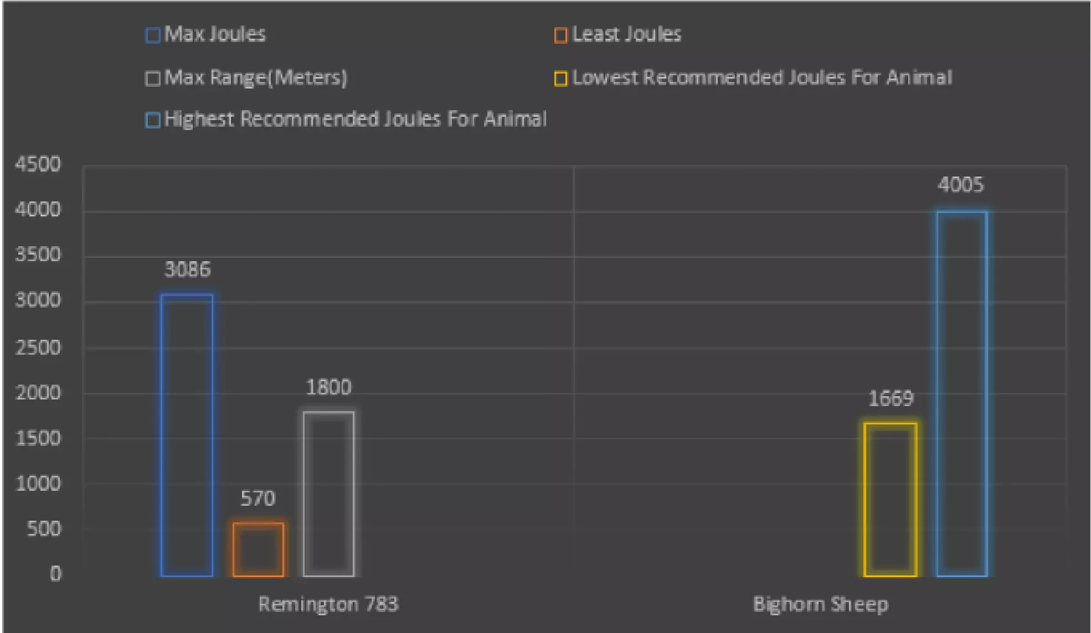
Task: Click the Remington 783 axis label
Action: click(x=328, y=604)
